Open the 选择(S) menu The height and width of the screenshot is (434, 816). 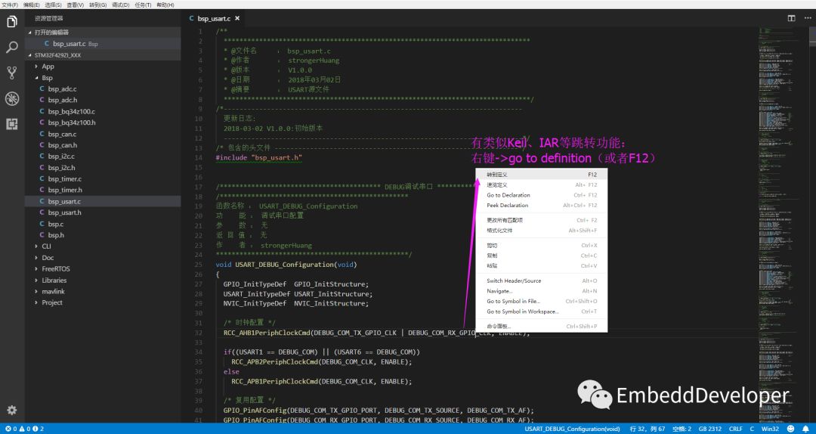point(53,5)
